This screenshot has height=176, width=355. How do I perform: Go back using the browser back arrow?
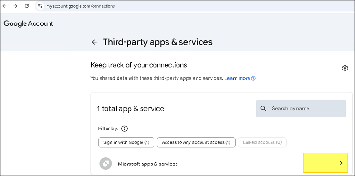pos(4,6)
